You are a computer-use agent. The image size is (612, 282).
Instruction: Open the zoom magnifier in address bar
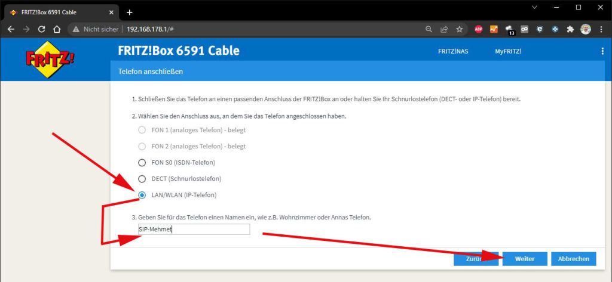pos(429,29)
